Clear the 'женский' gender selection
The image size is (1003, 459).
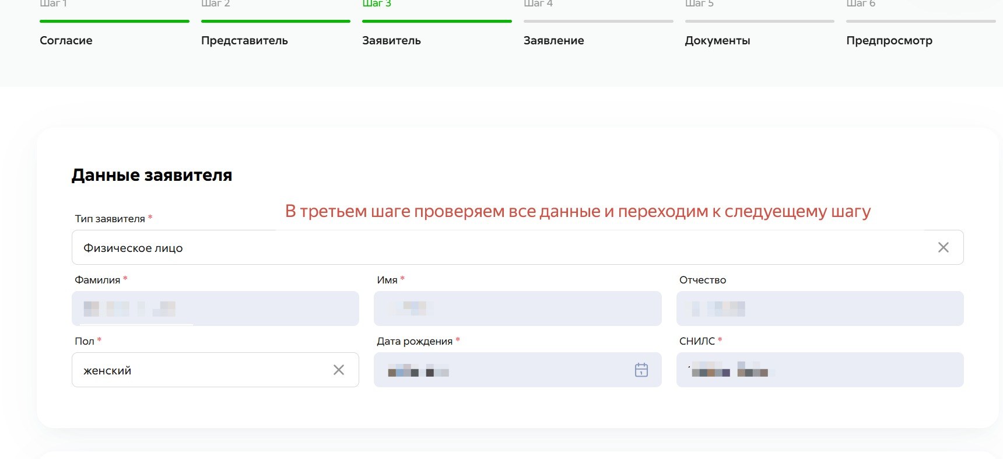(339, 370)
